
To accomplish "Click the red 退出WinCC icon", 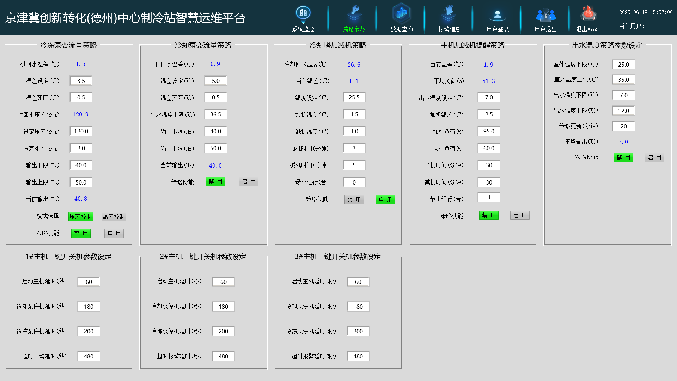I will pos(588,14).
